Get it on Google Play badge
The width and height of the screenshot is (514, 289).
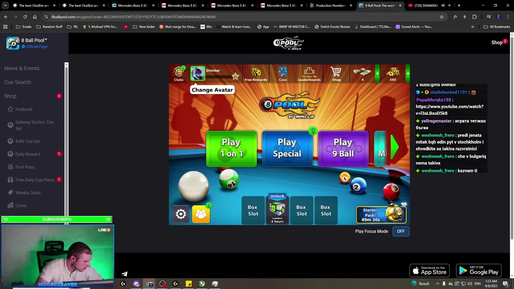pyautogui.click(x=479, y=271)
